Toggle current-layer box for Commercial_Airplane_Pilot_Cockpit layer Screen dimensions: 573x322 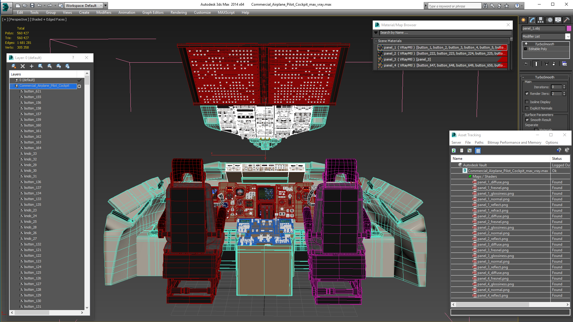click(79, 86)
